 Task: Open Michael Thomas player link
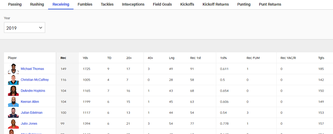click(32, 69)
